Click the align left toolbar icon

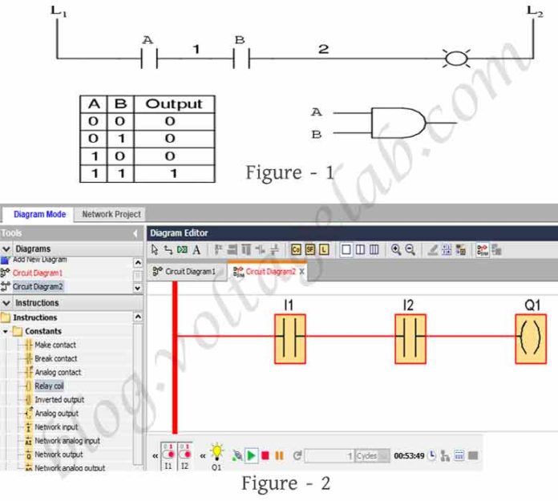click(218, 250)
